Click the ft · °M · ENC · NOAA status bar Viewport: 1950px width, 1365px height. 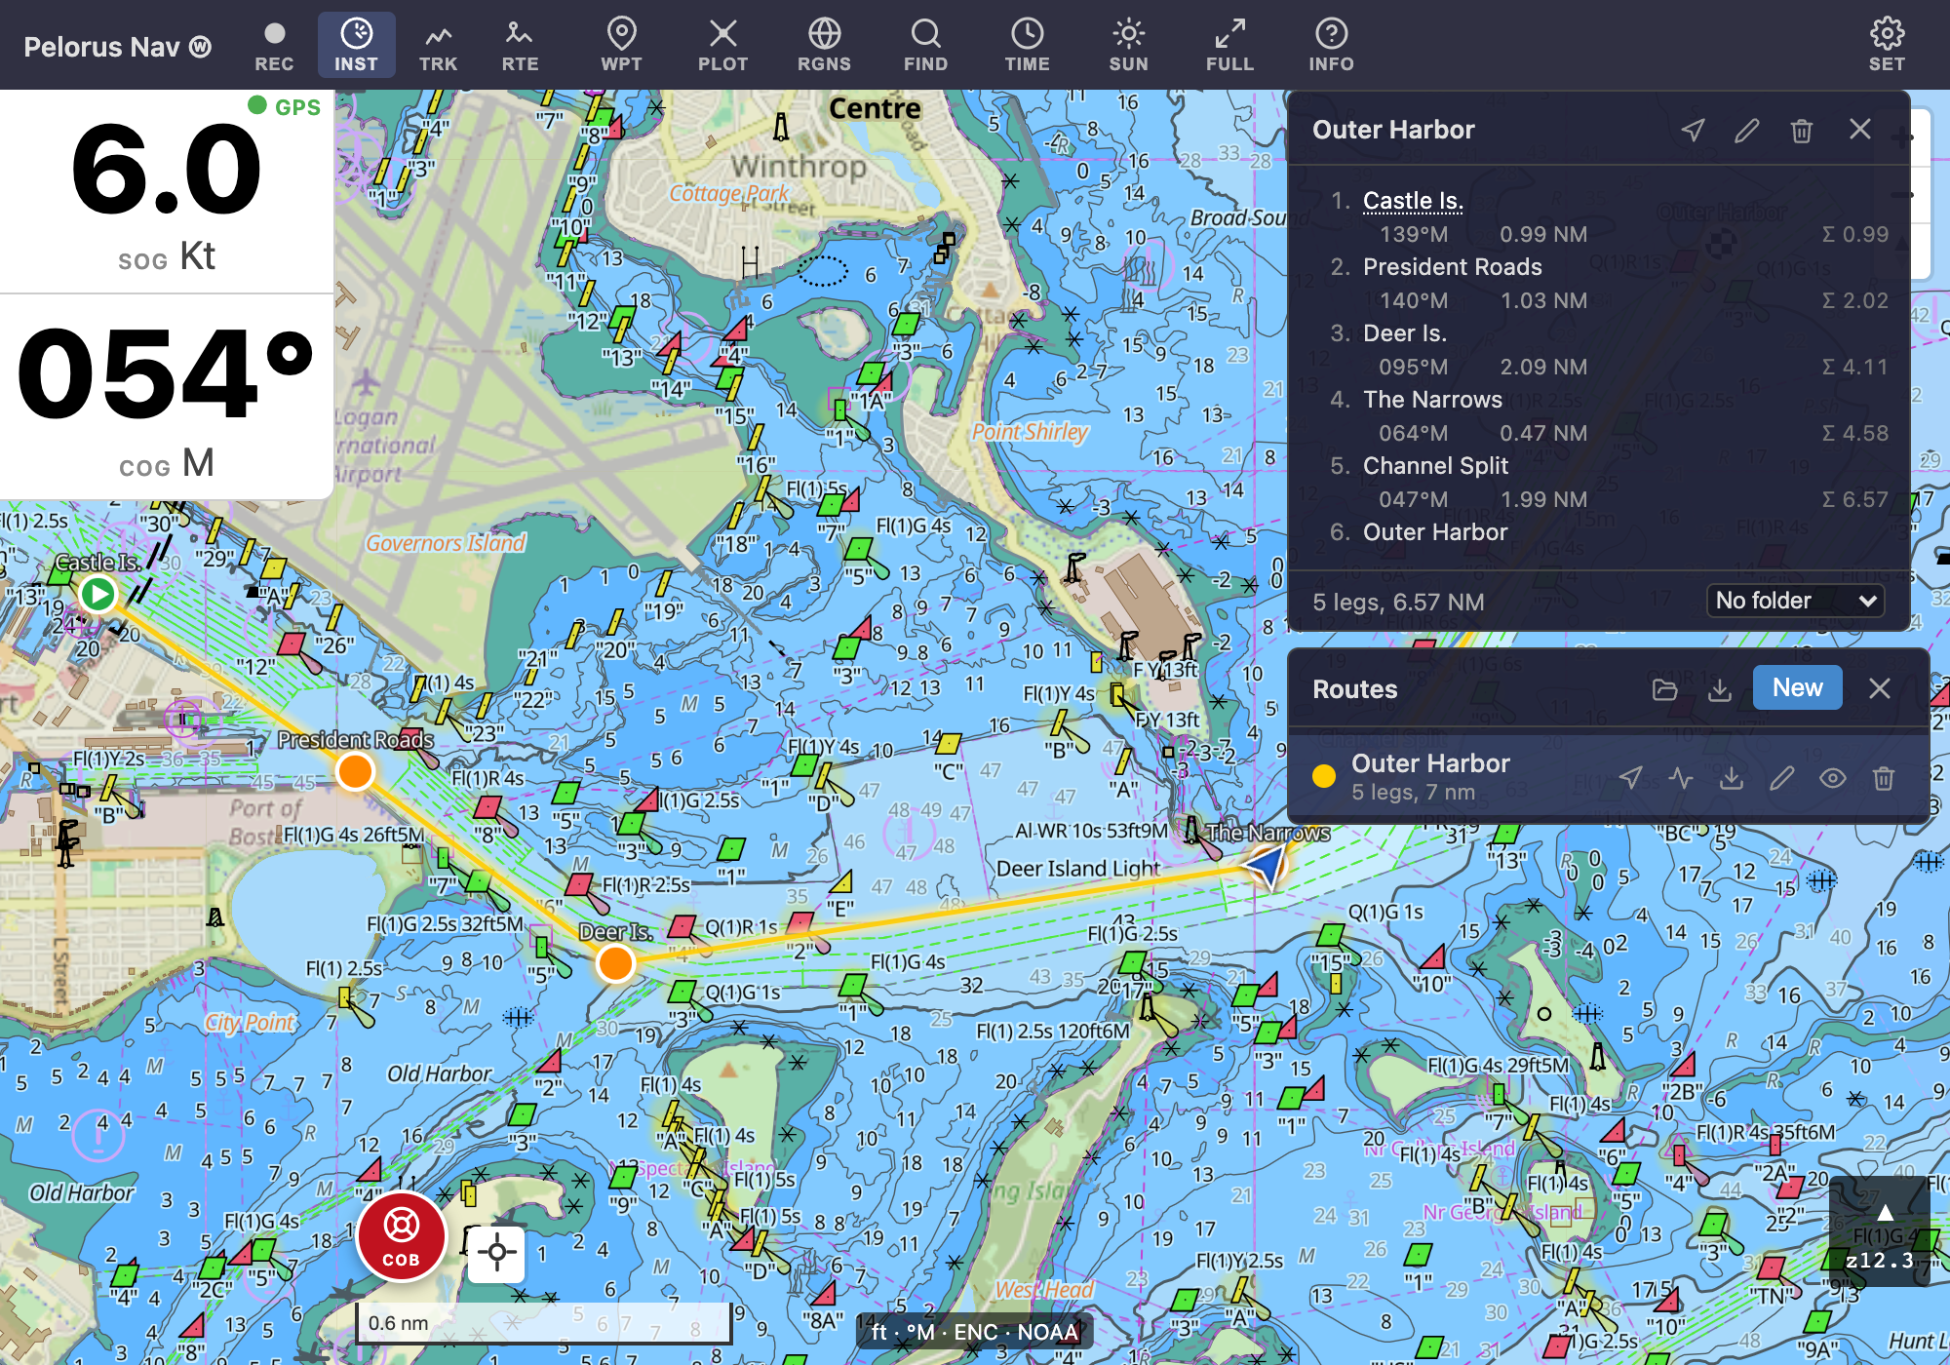975,1332
